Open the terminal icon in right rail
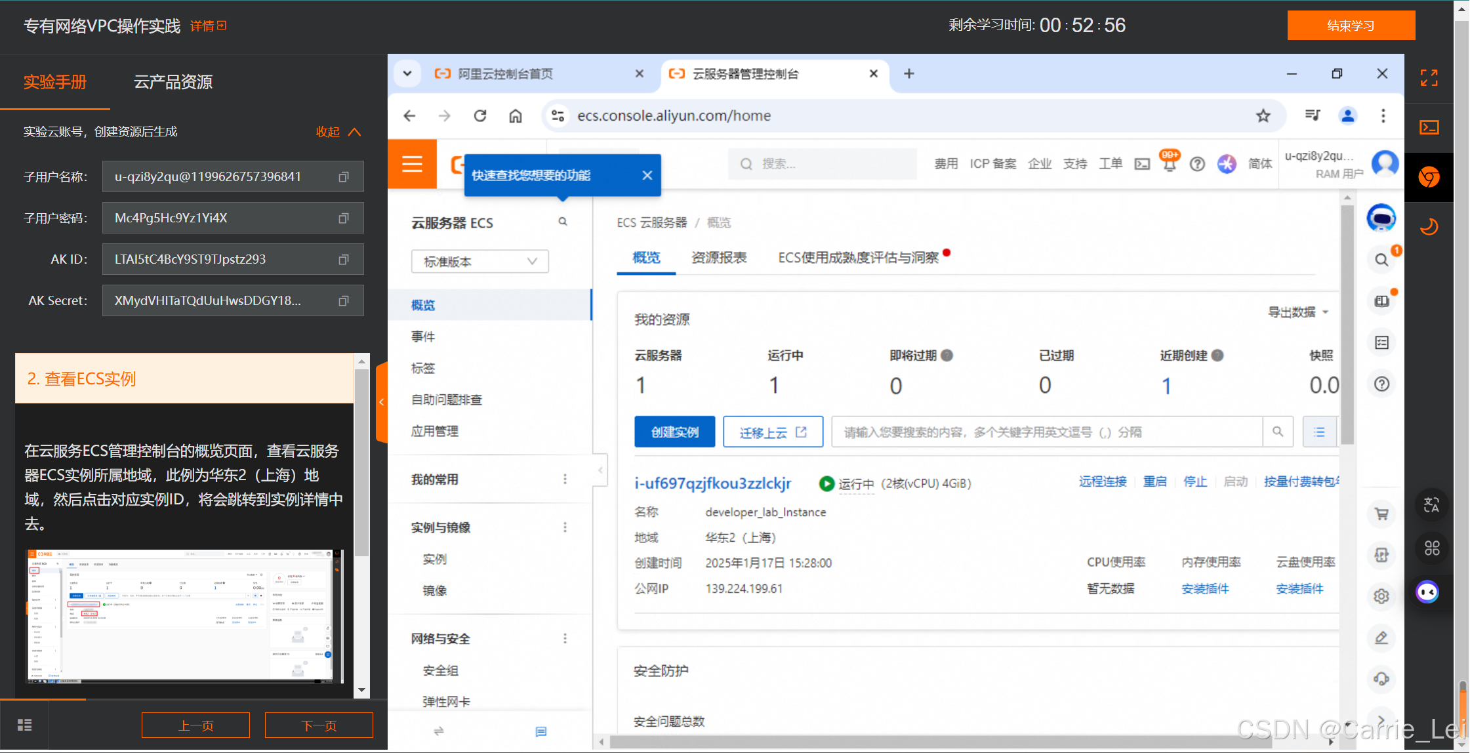The height and width of the screenshot is (753, 1470). point(1429,127)
